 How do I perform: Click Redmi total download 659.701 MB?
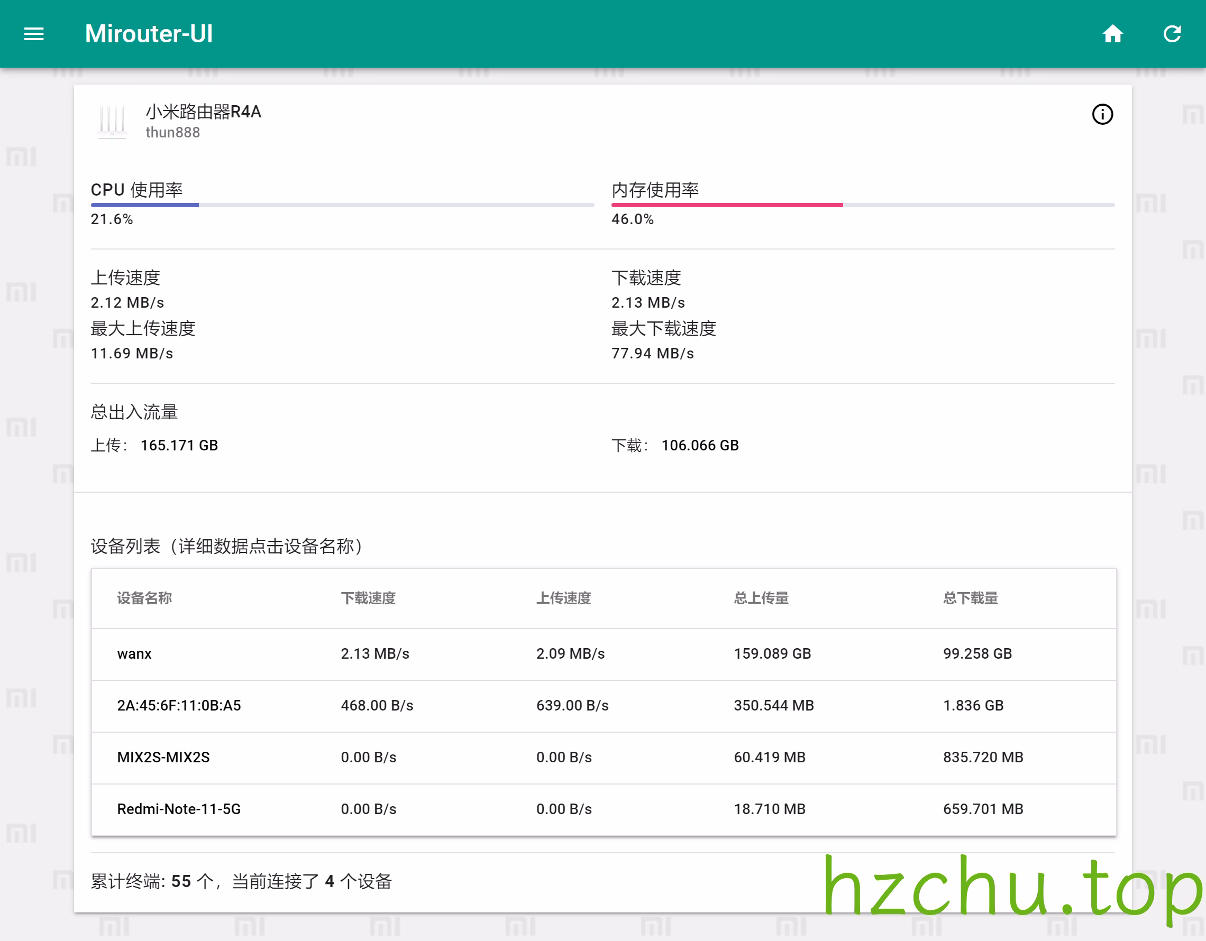tap(983, 810)
